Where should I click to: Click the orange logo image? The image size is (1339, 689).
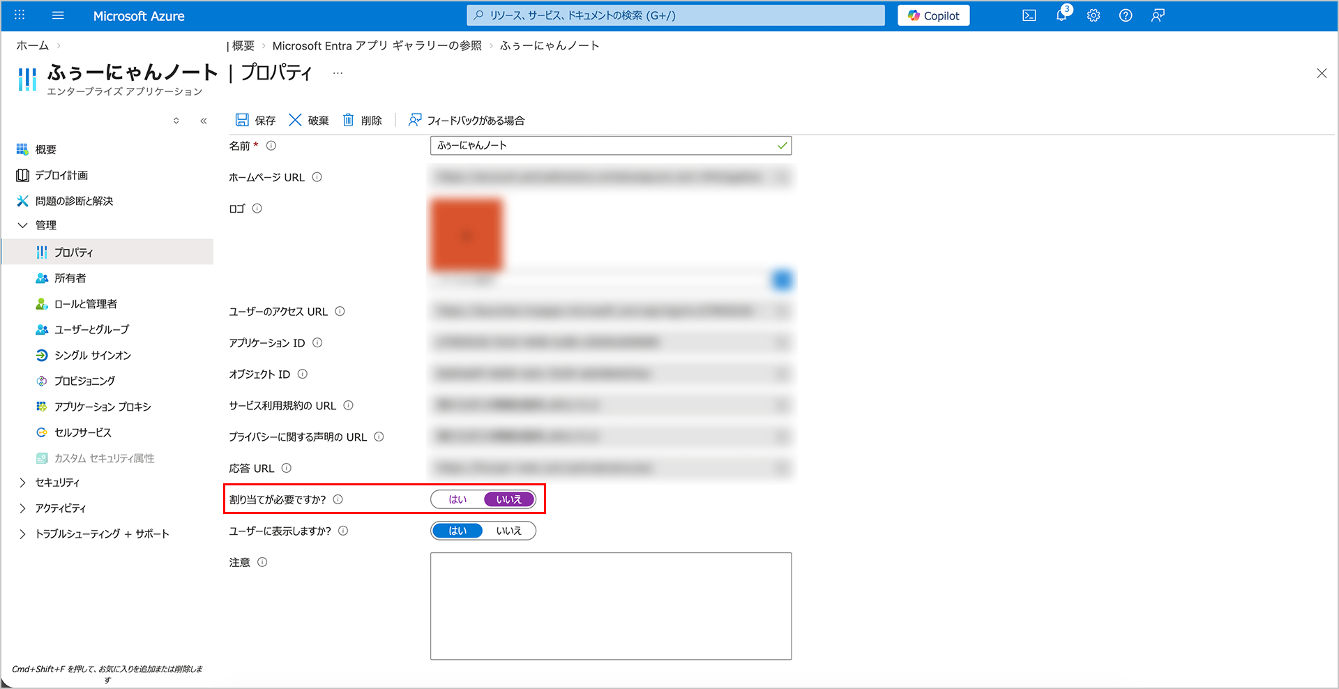(466, 235)
